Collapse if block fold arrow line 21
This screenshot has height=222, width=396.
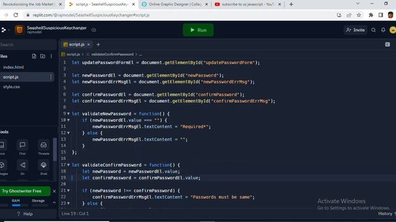(x=69, y=191)
